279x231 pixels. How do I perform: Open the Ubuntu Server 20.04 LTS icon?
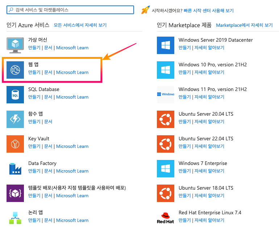point(166,119)
